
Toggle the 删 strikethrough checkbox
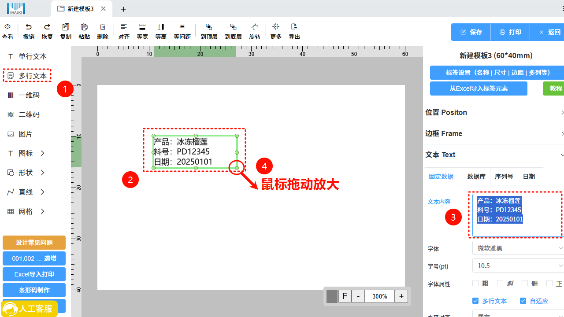point(524,284)
